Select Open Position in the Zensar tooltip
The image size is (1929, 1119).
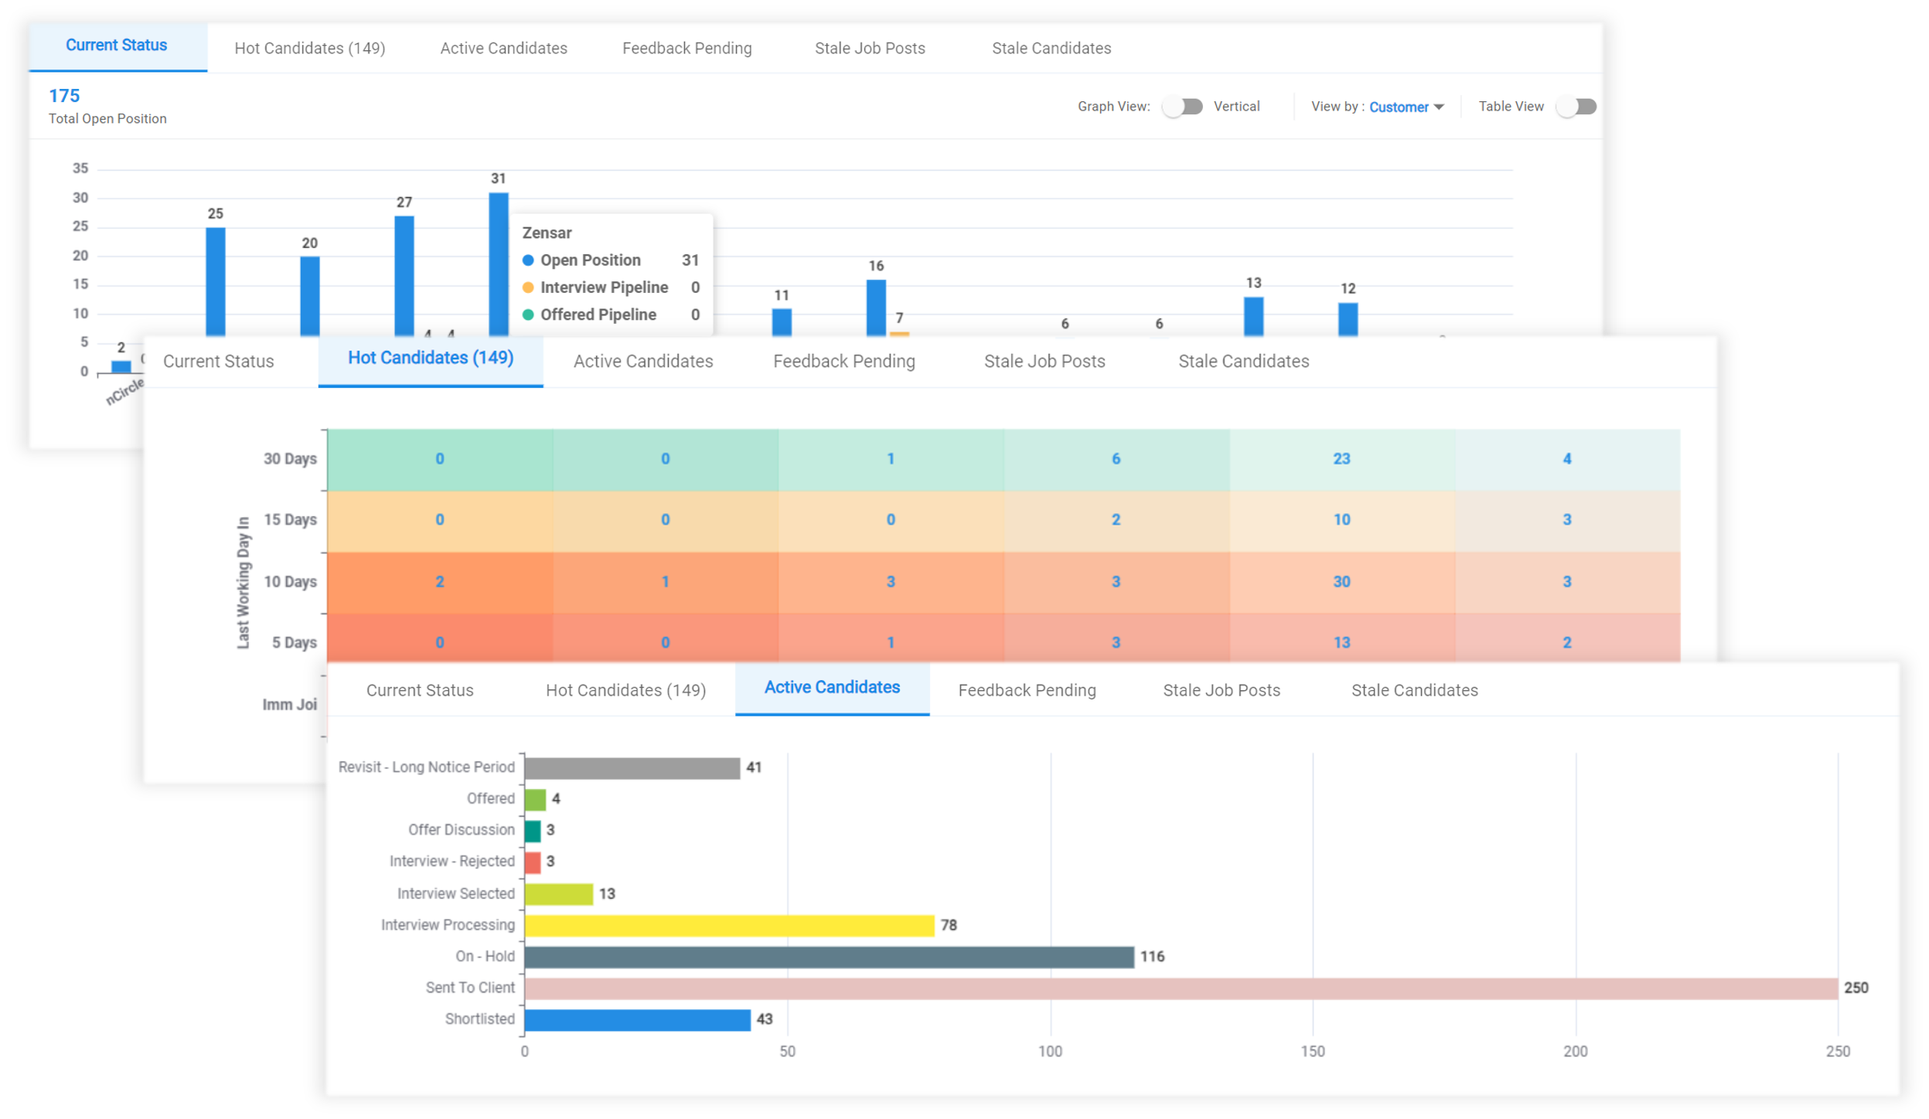point(591,260)
